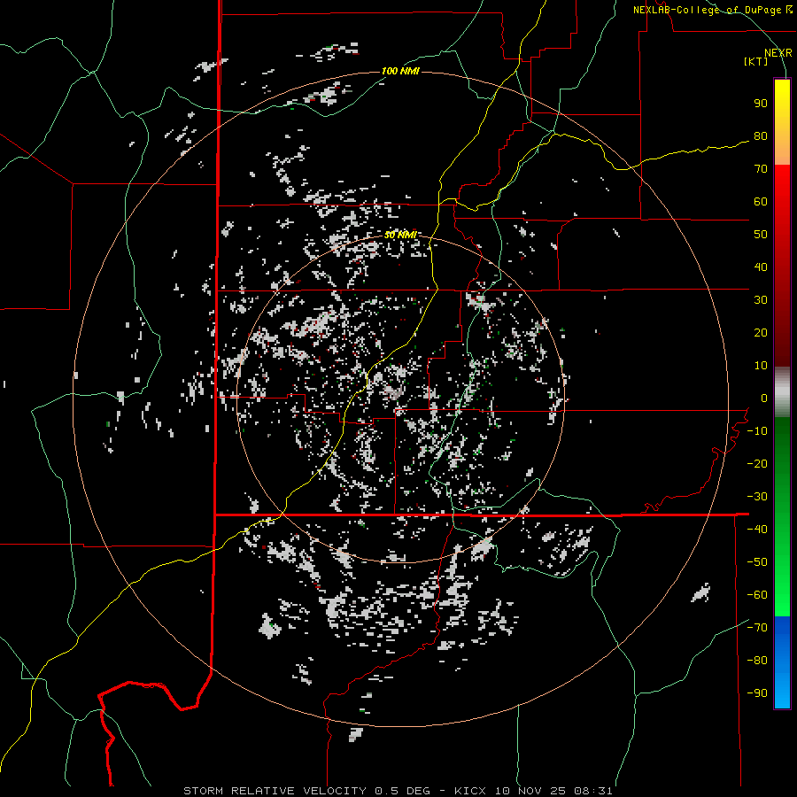Click the "20" value on velocity scale
This screenshot has width=797, height=797.
click(761, 333)
